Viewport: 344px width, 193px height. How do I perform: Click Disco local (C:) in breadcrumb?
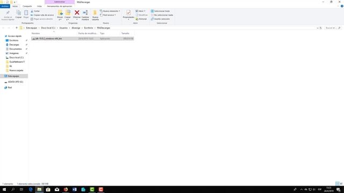[48, 28]
